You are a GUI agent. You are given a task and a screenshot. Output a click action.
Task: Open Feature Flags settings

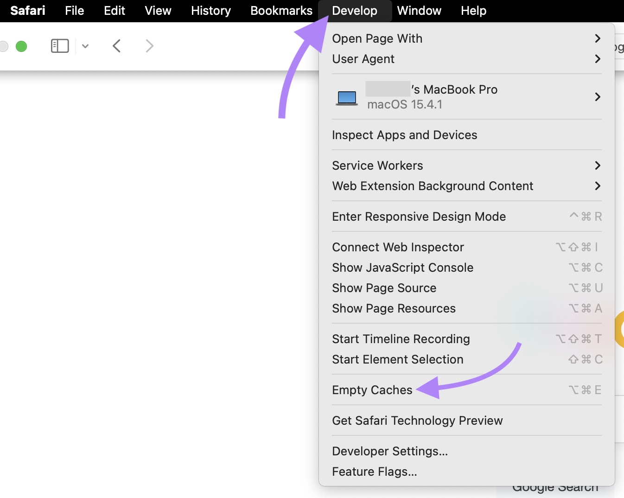click(x=375, y=471)
